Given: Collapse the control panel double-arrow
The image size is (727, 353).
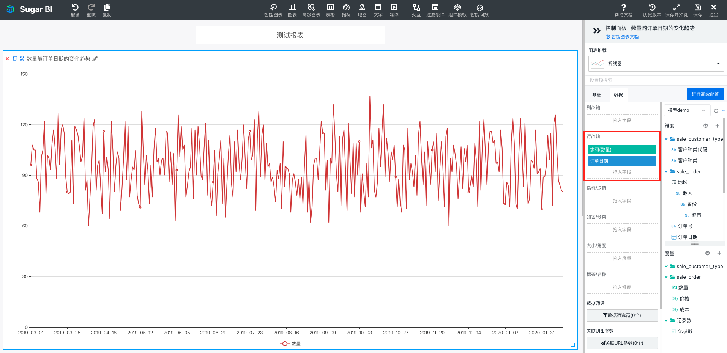Looking at the screenshot, I should coord(597,31).
